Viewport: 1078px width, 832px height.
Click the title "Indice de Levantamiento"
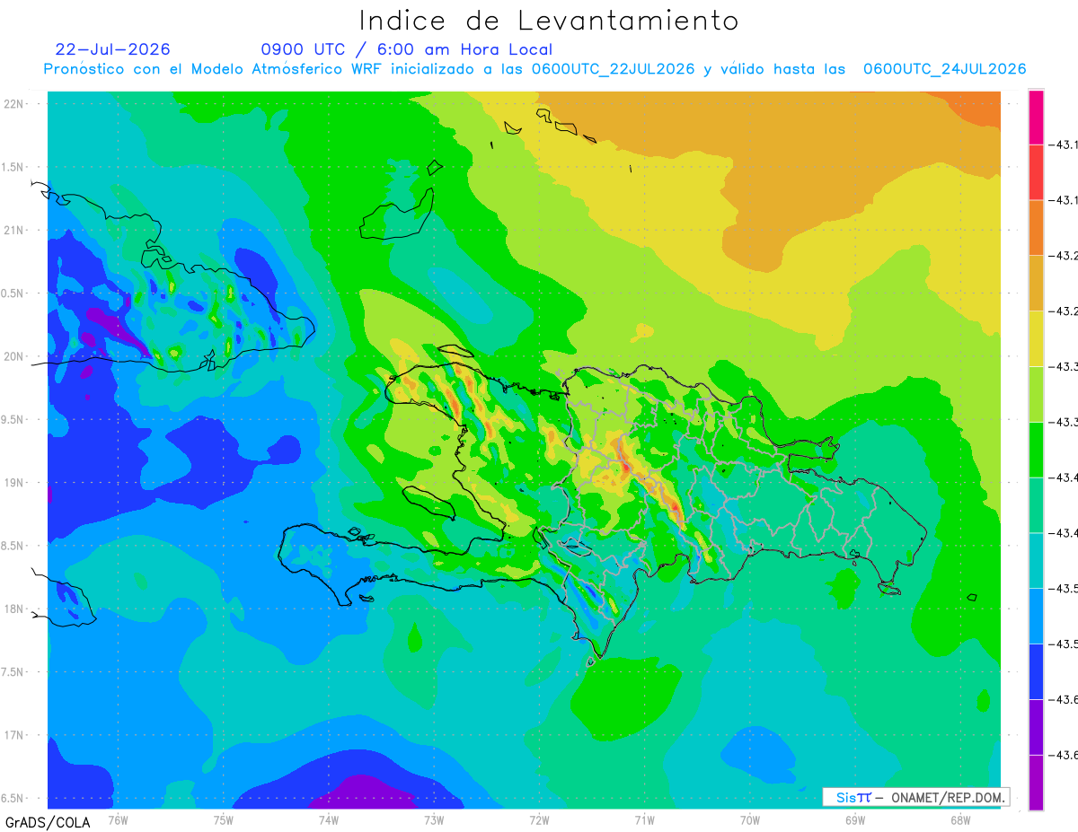point(549,21)
